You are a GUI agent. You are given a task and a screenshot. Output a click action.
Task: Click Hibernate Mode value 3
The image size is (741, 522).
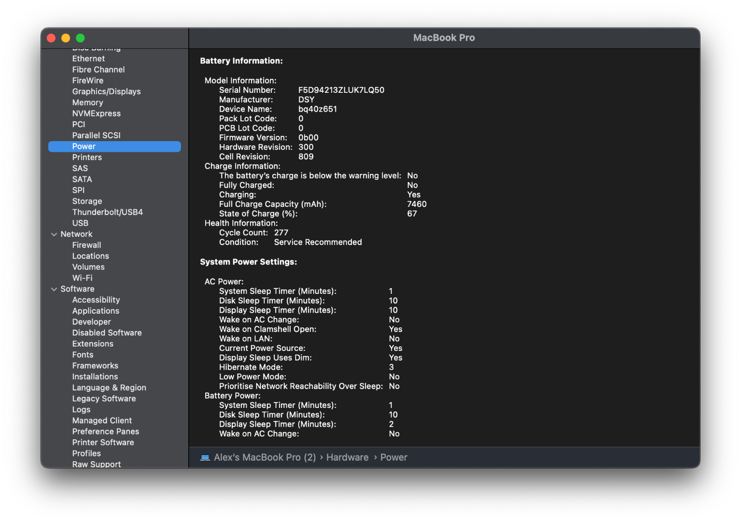point(391,367)
